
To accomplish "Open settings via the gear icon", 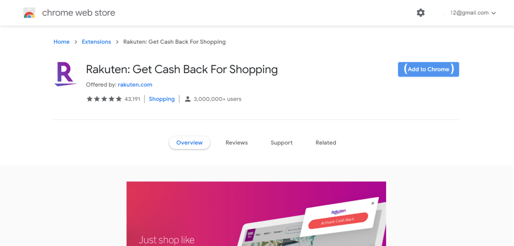I will 421,13.
